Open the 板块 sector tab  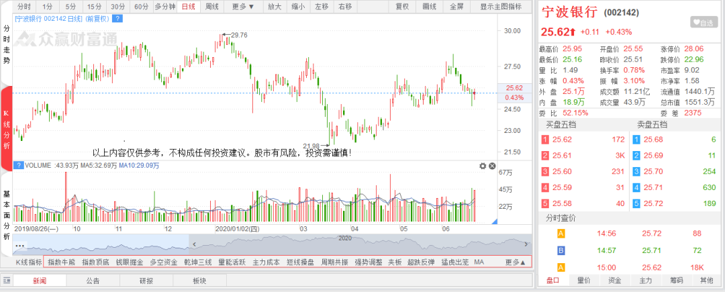[x=199, y=281]
